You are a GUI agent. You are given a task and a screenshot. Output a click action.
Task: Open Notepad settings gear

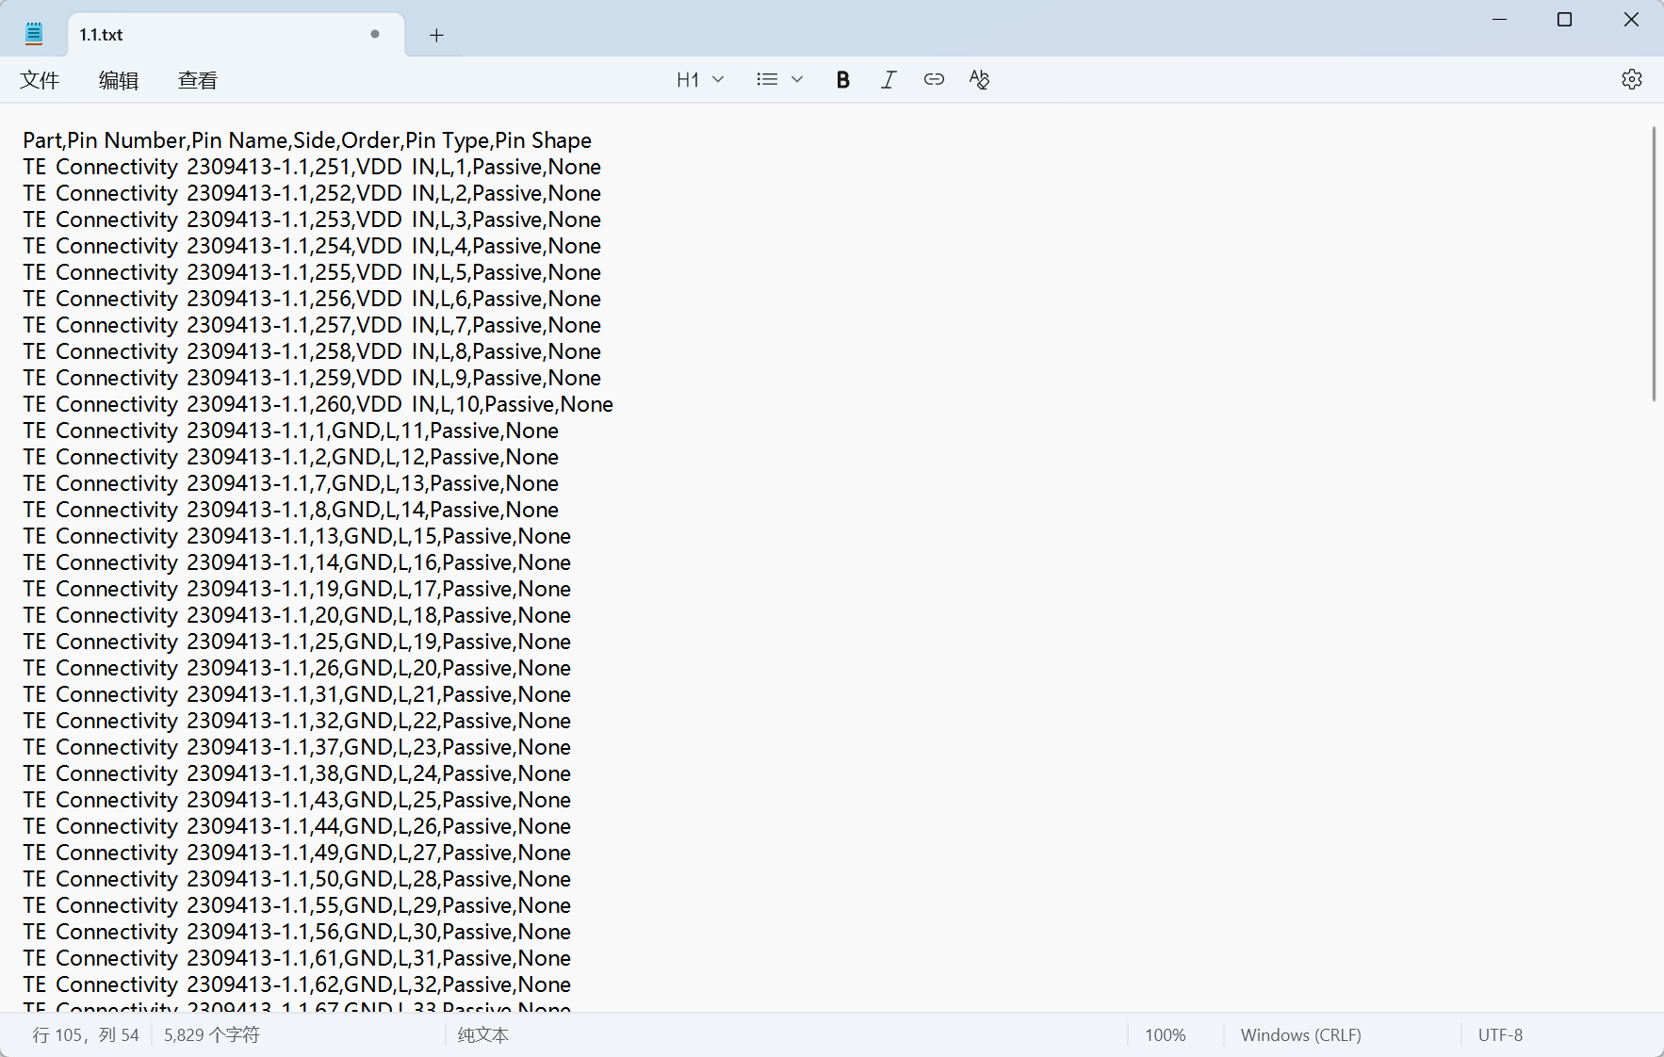pyautogui.click(x=1632, y=80)
